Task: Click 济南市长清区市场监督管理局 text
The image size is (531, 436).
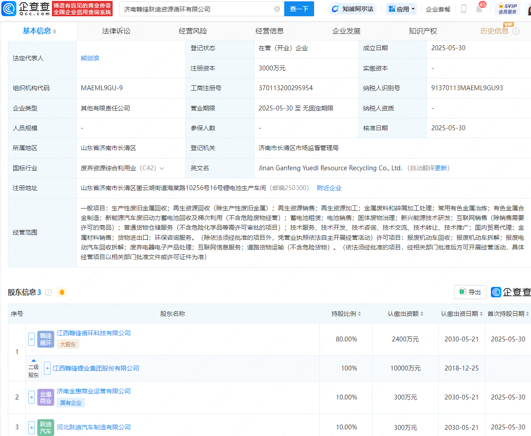Action: (299, 148)
